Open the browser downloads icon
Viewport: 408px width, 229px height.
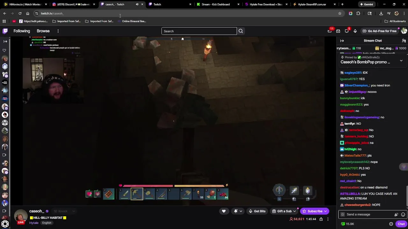pos(381,13)
